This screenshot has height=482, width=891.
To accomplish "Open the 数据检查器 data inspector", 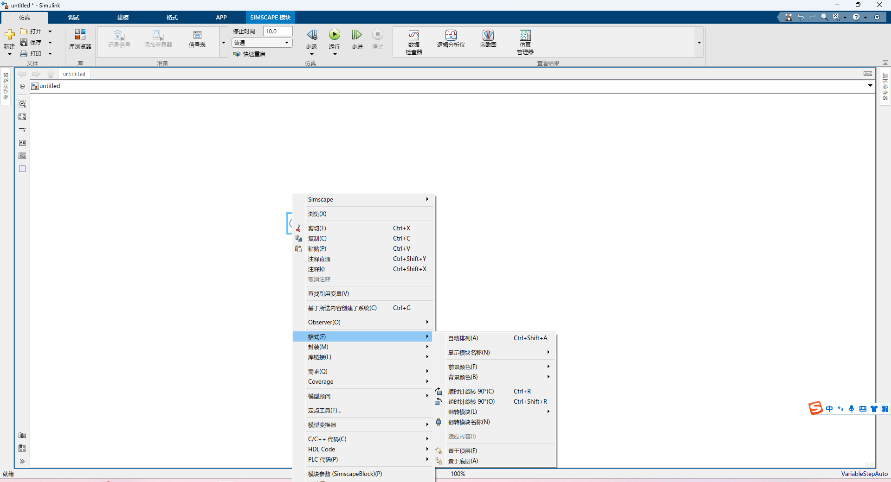I will 413,42.
